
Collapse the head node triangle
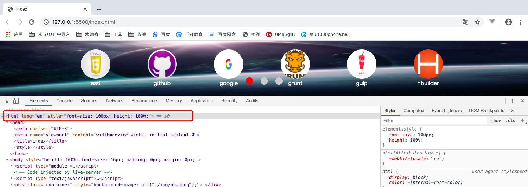(x=7, y=122)
